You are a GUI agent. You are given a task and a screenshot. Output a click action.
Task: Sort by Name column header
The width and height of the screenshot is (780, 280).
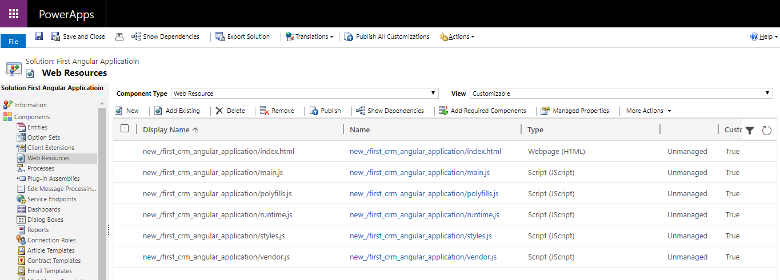[359, 129]
